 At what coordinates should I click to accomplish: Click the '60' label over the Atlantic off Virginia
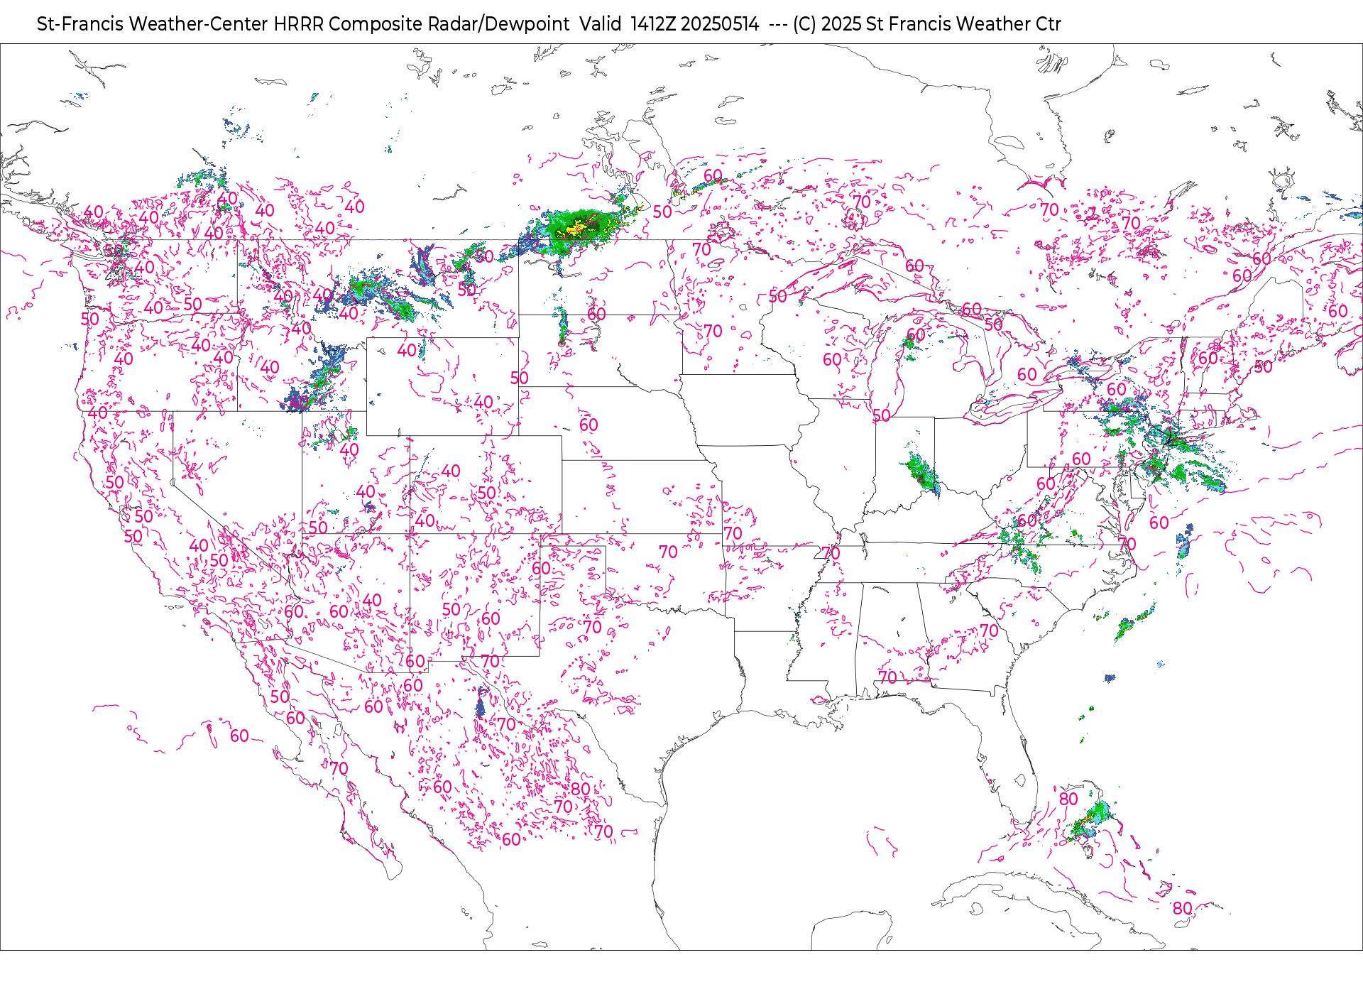coord(1159,523)
